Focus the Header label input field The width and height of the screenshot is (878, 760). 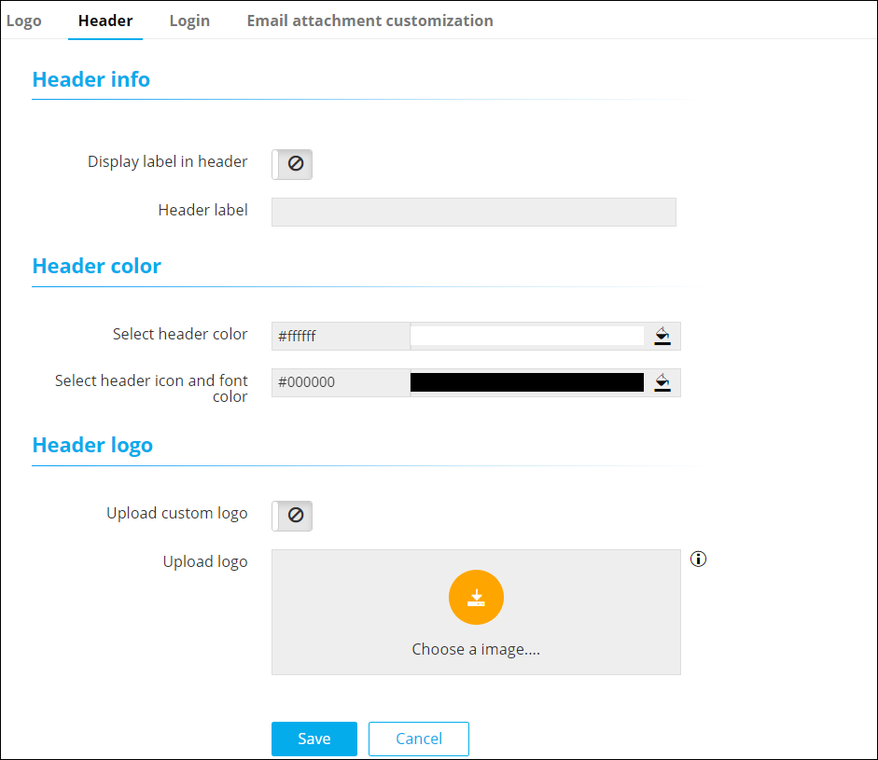pos(474,212)
